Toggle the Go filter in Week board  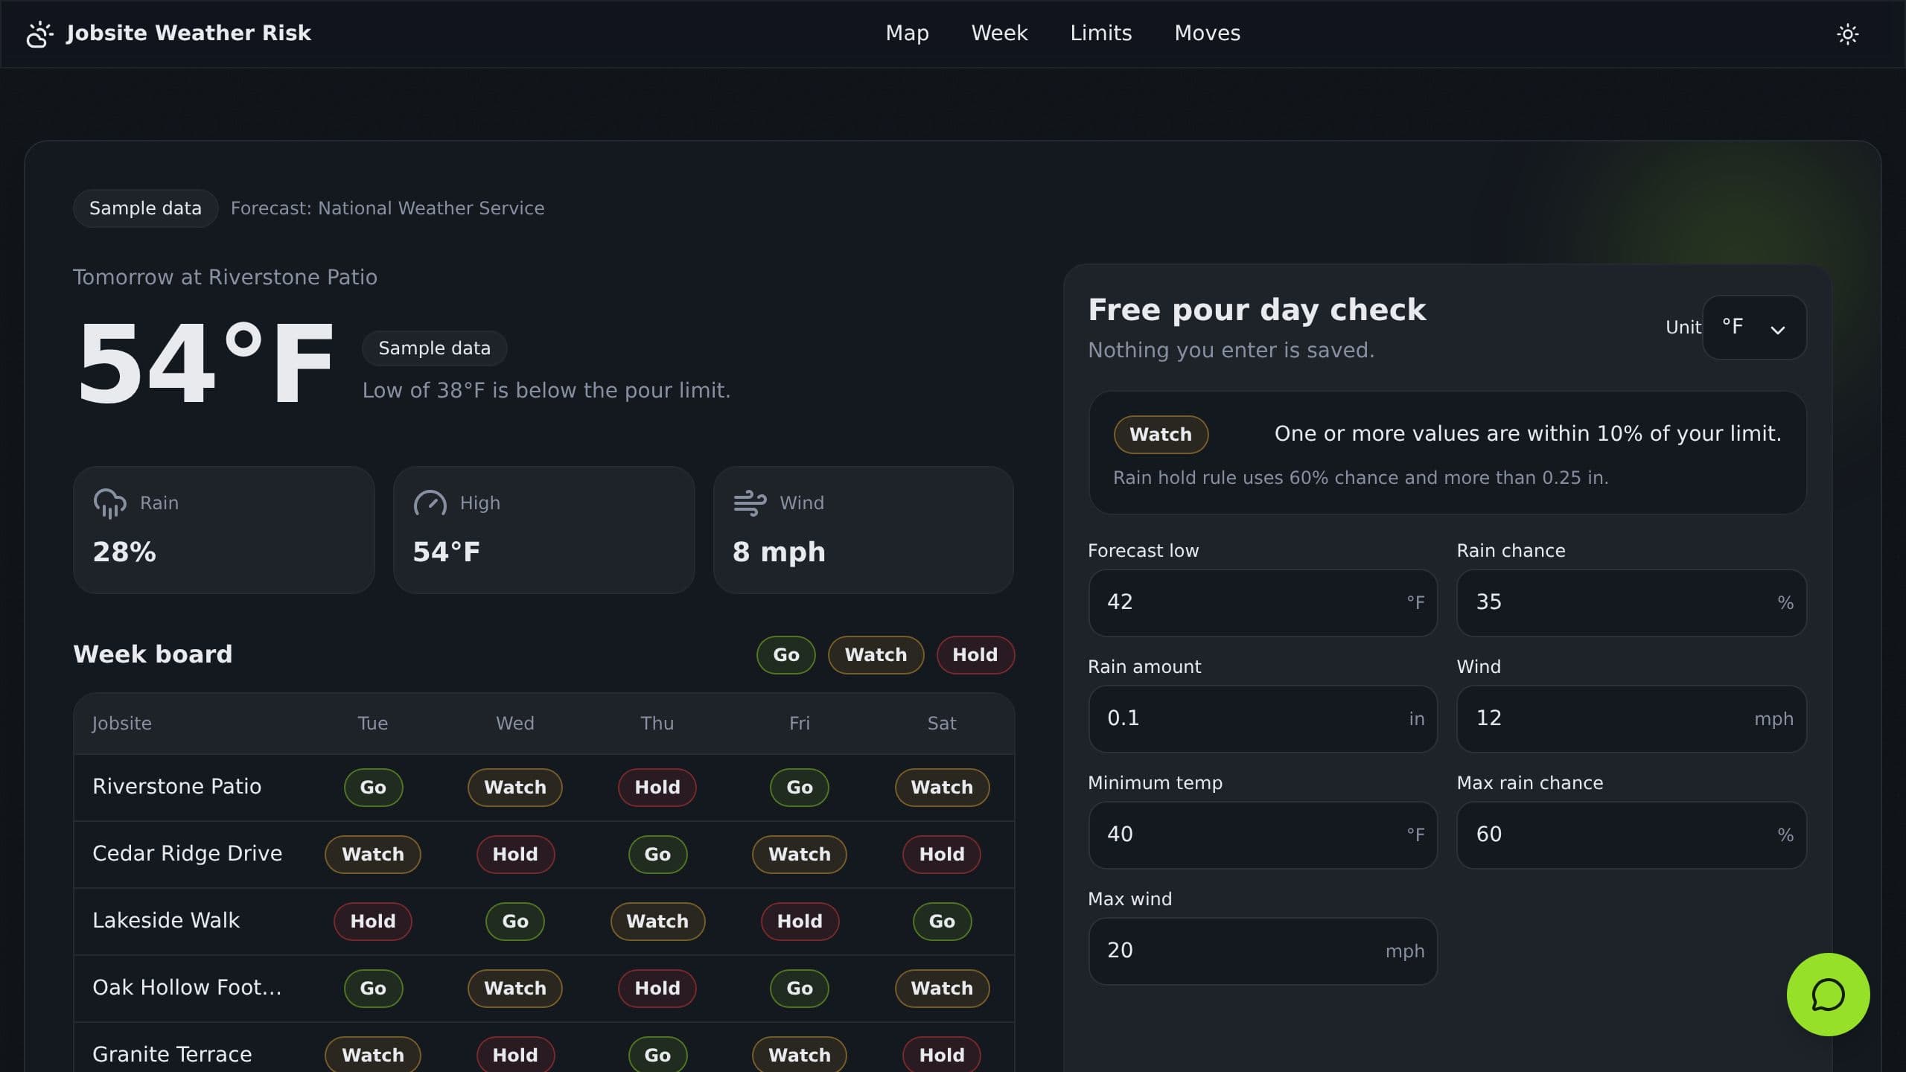pos(785,655)
